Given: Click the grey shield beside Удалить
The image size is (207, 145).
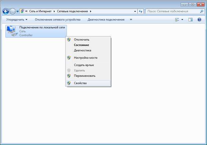Looking at the screenshot, I should pyautogui.click(x=69, y=71).
